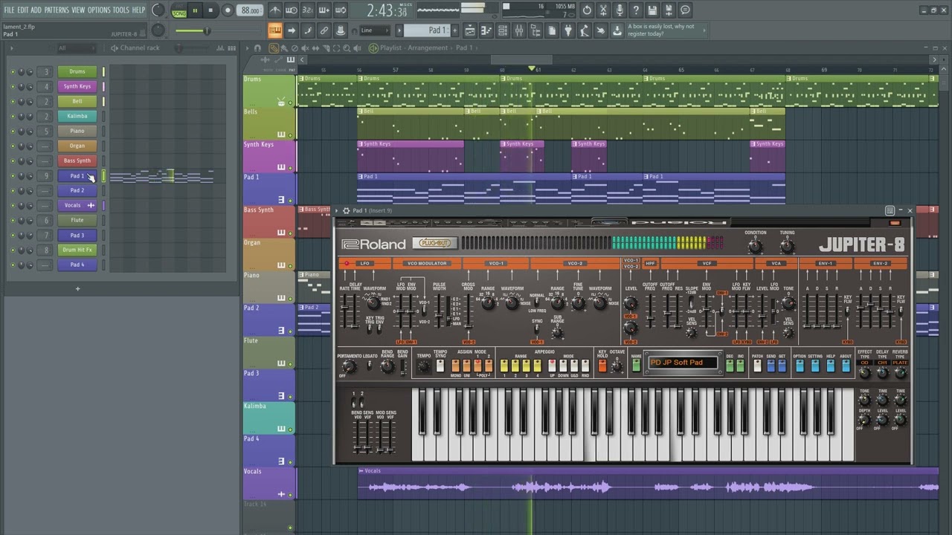Open the FILE menu
Image resolution: width=952 pixels, height=535 pixels.
click(9, 10)
